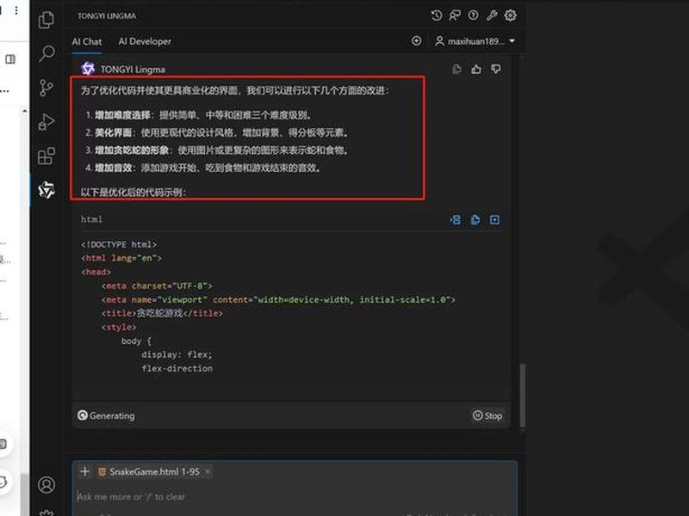Open the three-dot menu in left window
Image resolution: width=689 pixels, height=516 pixels.
[x=16, y=10]
